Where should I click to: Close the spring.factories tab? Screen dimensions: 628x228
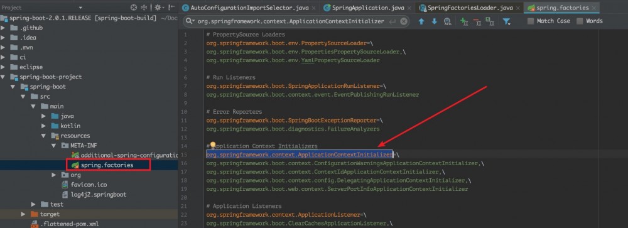click(x=593, y=8)
